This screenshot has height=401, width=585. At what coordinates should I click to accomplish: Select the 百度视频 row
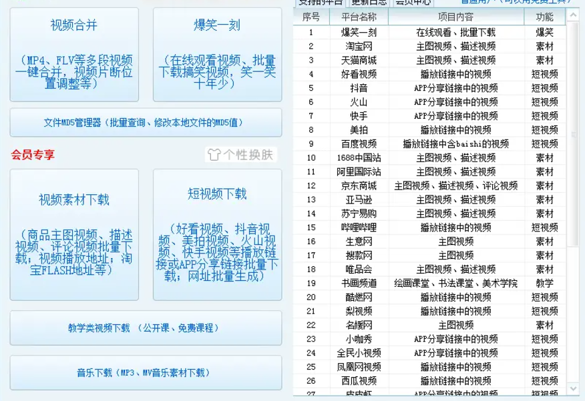click(x=429, y=144)
